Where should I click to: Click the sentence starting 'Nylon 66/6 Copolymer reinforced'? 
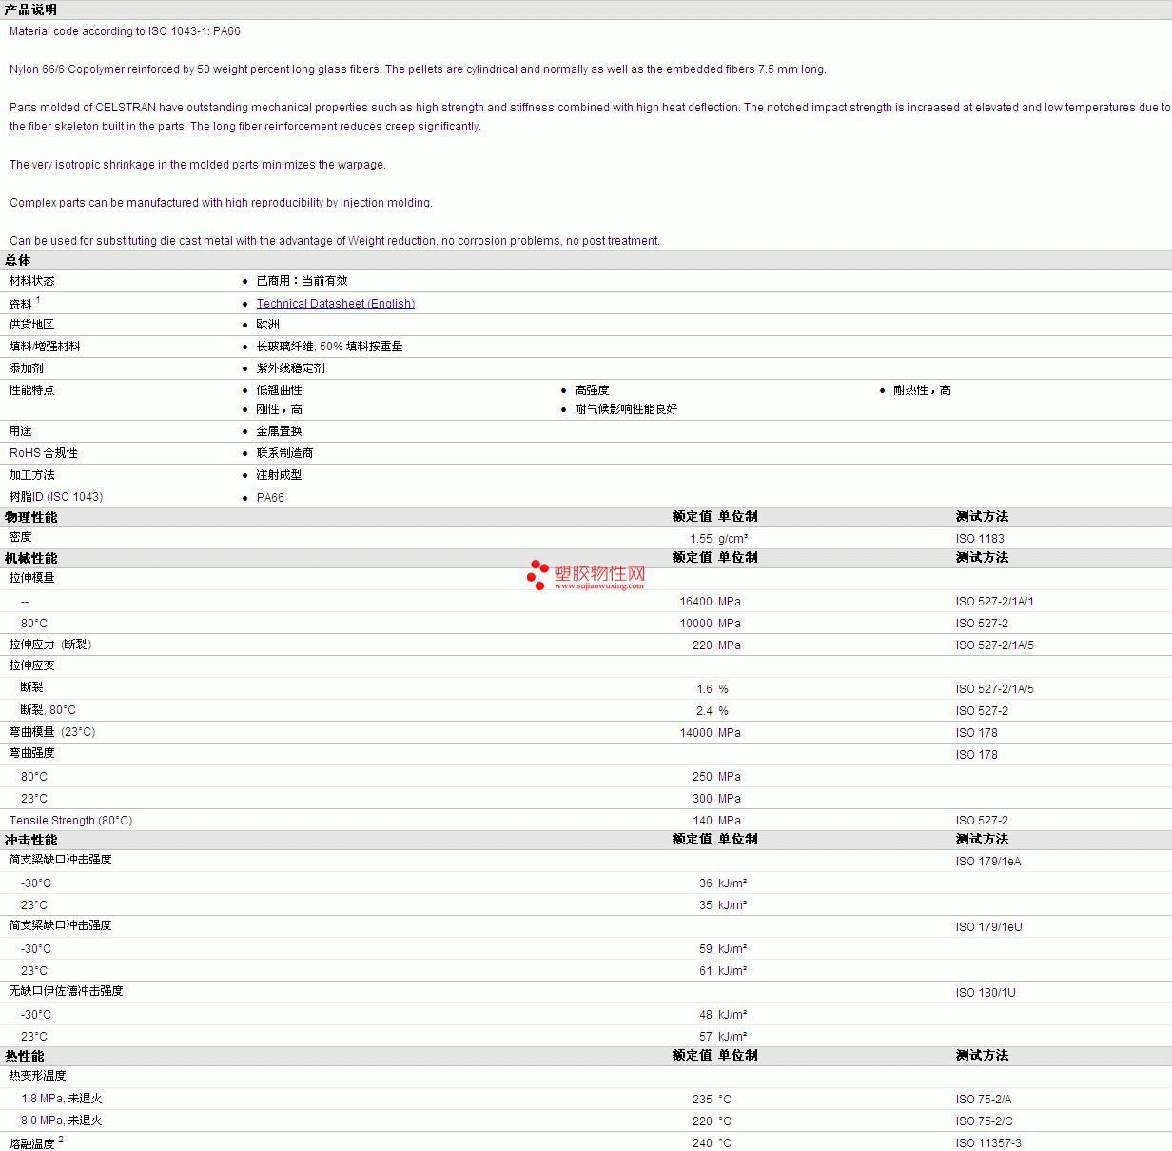418,69
